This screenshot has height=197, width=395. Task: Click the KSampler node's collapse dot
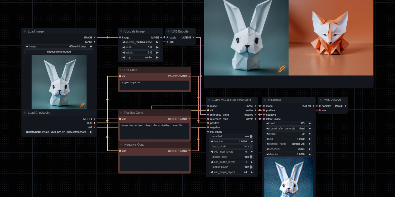[265, 100]
